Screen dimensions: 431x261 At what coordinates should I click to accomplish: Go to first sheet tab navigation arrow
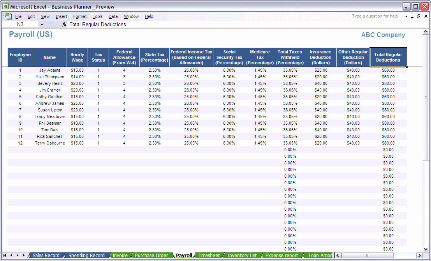tap(5, 255)
